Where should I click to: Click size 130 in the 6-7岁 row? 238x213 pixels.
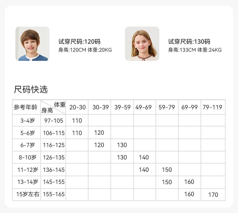pyautogui.click(x=122, y=145)
